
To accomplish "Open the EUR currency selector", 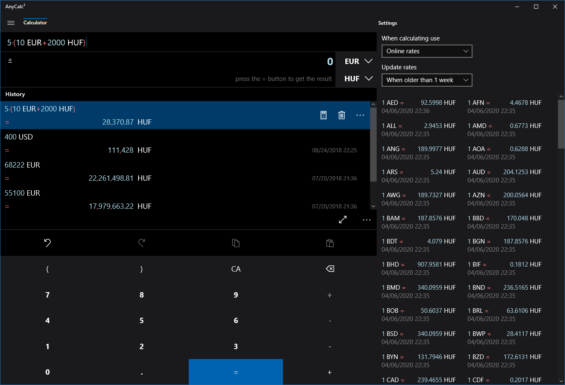I will coord(358,61).
